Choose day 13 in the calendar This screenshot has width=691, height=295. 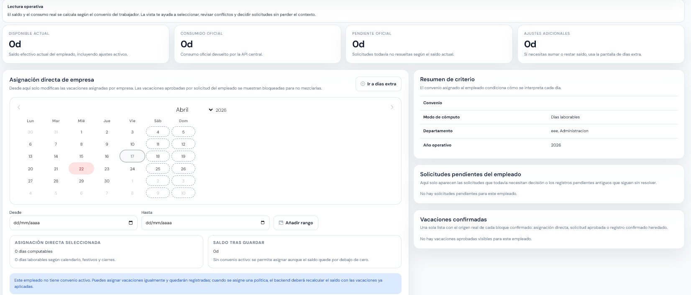point(30,156)
